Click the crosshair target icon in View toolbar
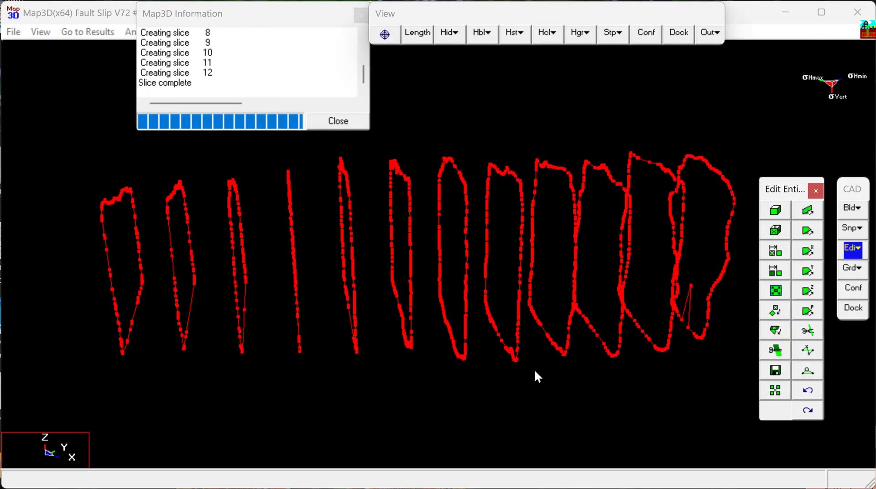The image size is (876, 489). pos(385,34)
